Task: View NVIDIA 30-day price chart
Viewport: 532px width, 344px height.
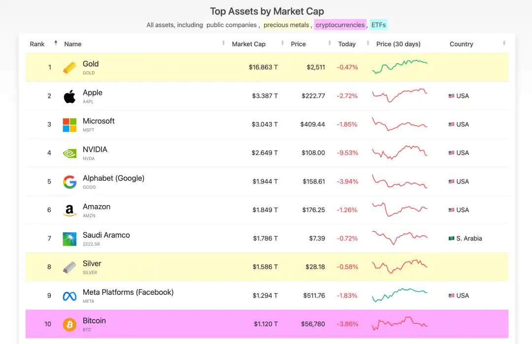Action: click(399, 152)
